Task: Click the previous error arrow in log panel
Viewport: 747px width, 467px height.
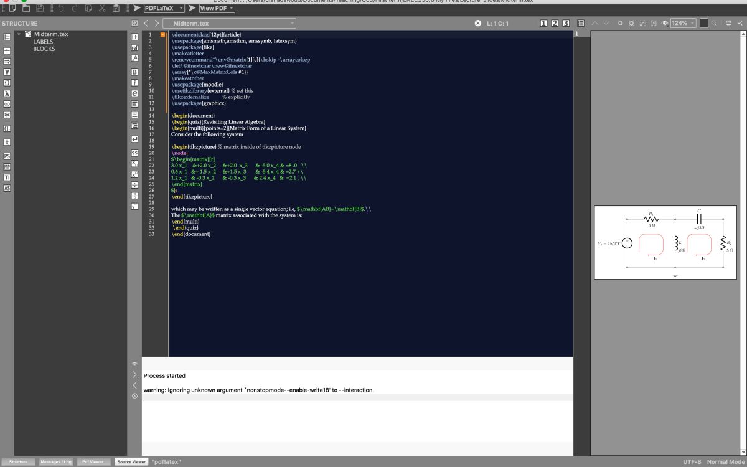Action: coord(134,385)
